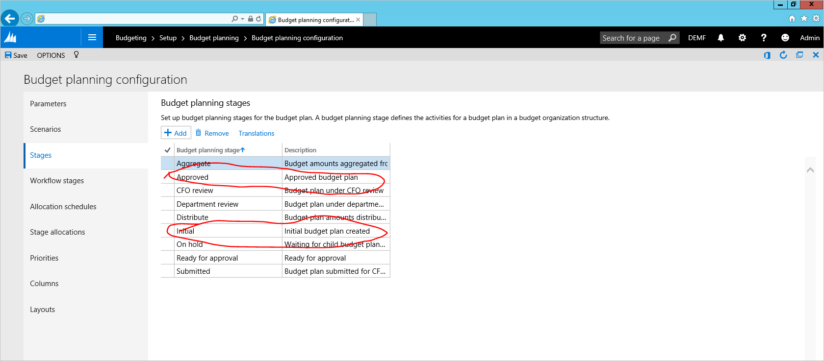Screen dimensions: 824x361
Task: Click the Dynamics home logo icon
Action: [x=10, y=37]
